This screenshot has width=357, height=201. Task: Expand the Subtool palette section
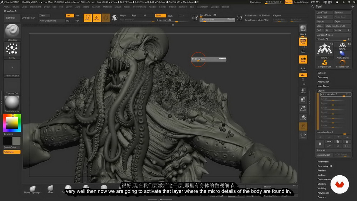321,73
